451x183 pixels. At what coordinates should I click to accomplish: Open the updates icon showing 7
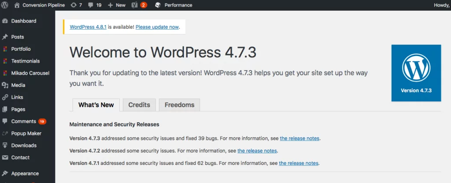tap(74, 5)
